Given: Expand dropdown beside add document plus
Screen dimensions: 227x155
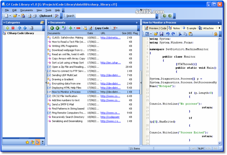Looking at the screenshot, I should (75, 28).
